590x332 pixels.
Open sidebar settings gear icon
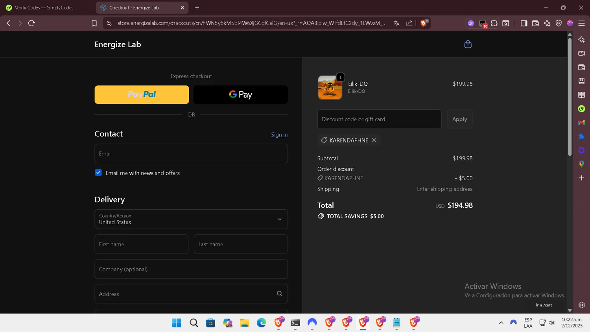pos(581,305)
